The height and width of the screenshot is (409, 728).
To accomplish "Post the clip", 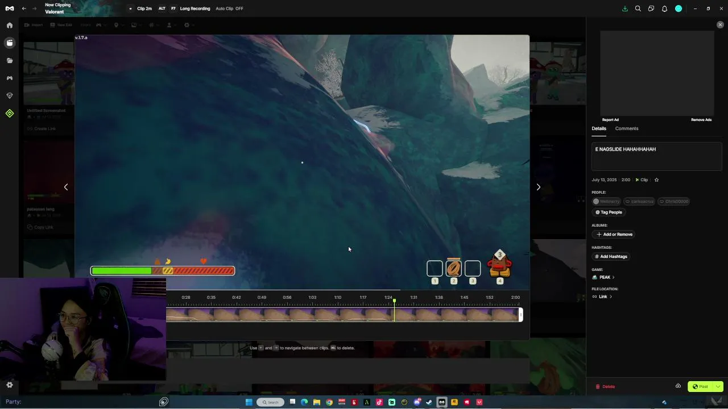I will point(701,387).
